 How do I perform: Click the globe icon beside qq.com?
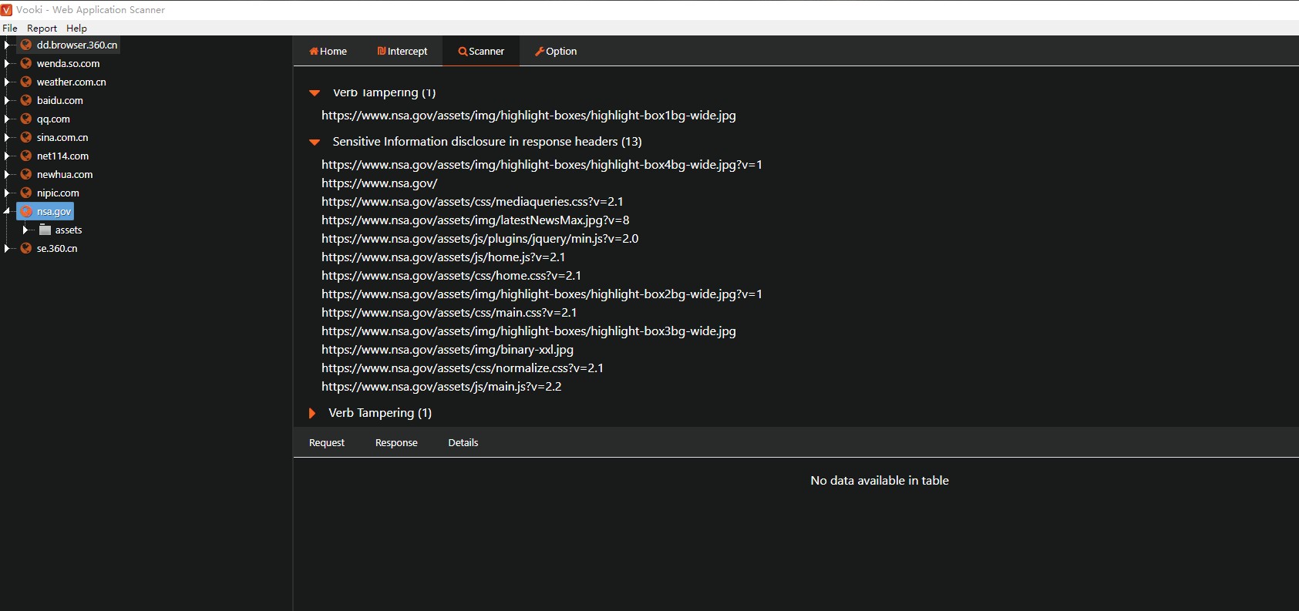(x=26, y=119)
